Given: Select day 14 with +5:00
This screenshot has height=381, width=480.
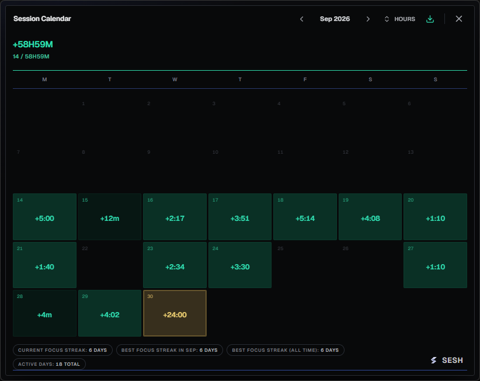Looking at the screenshot, I should [45, 217].
